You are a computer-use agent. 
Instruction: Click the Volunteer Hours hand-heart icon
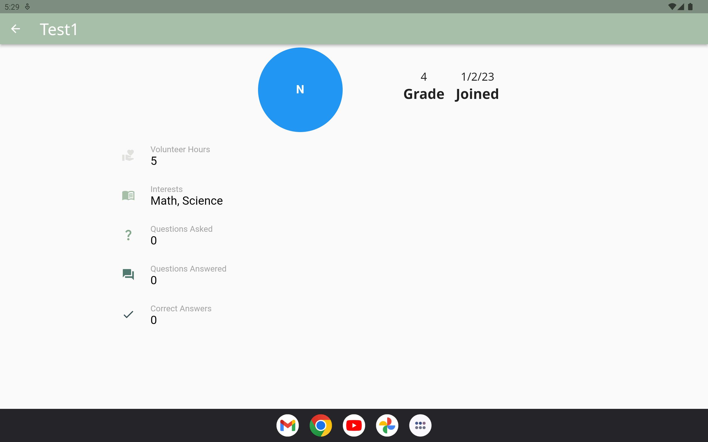(x=128, y=155)
